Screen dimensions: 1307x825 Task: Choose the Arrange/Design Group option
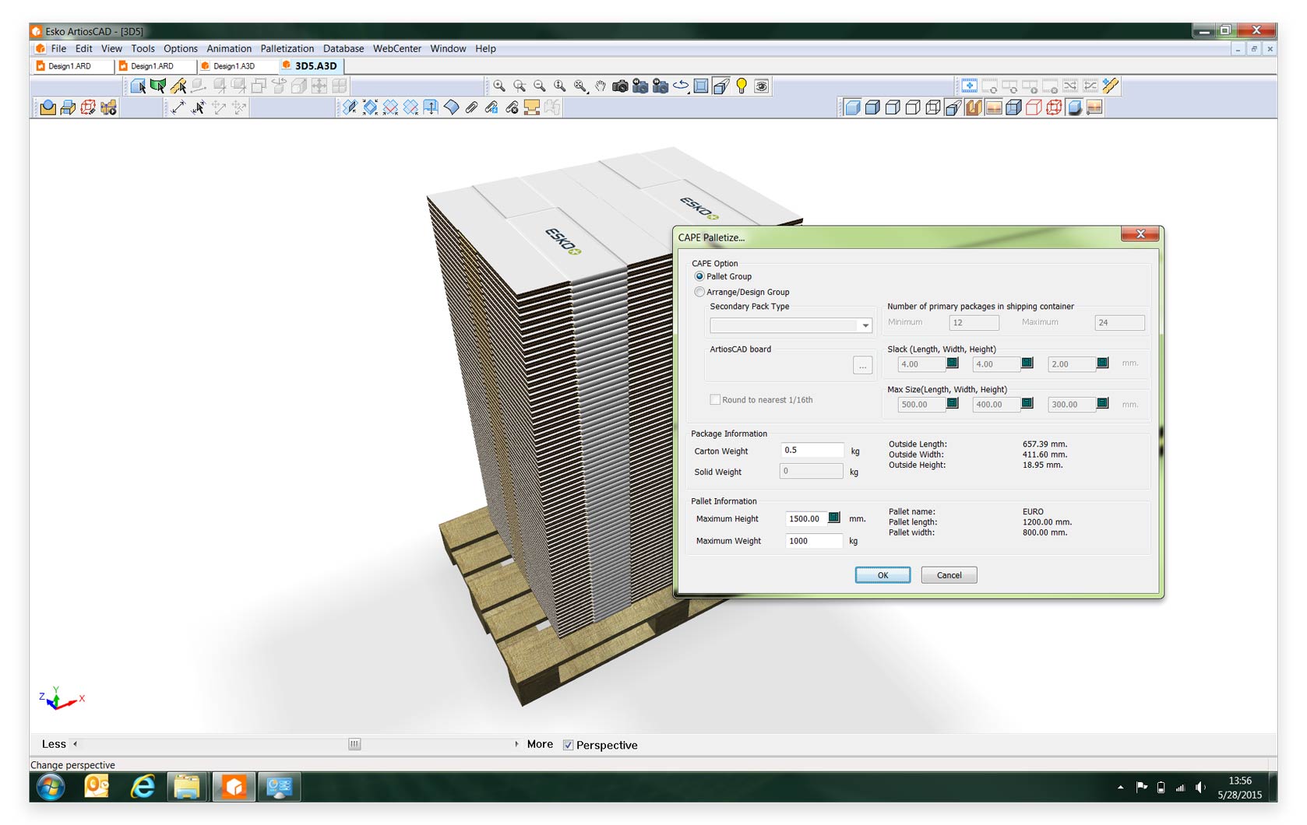699,292
